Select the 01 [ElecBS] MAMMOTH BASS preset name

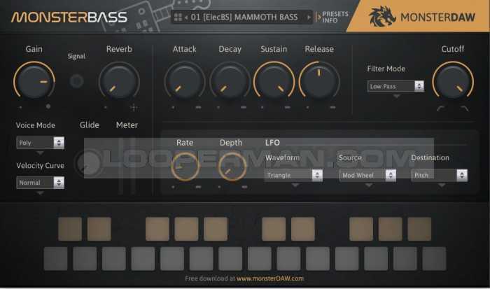tap(244, 17)
